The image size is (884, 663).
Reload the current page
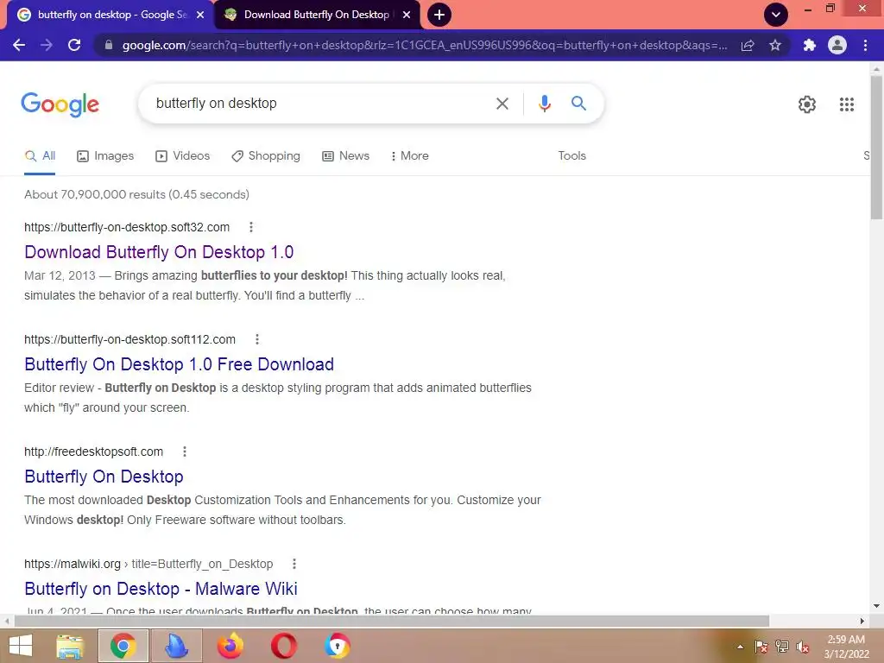(x=74, y=45)
